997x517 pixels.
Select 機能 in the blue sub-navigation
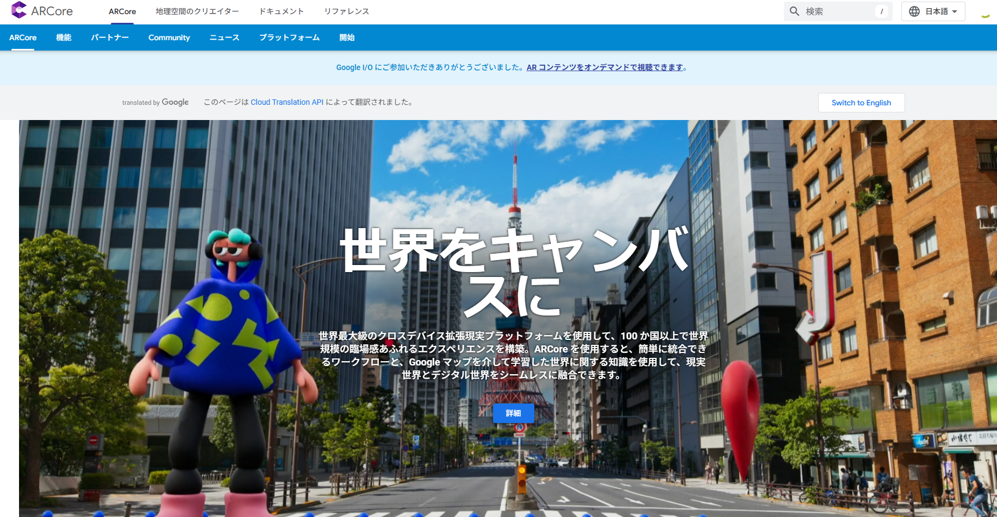(x=64, y=37)
